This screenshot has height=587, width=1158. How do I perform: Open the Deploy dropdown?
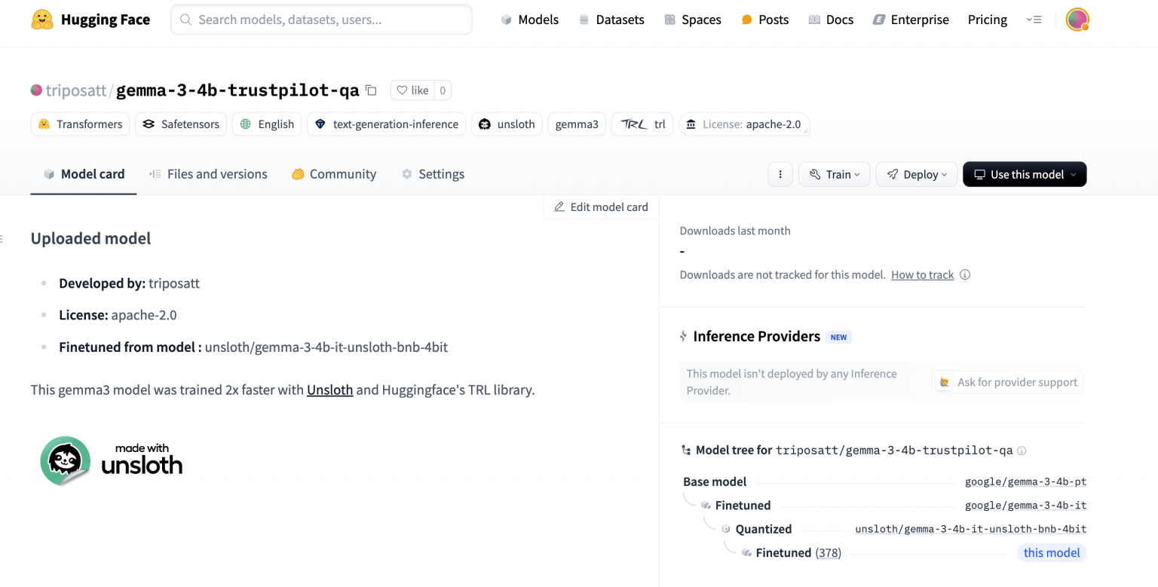(916, 174)
